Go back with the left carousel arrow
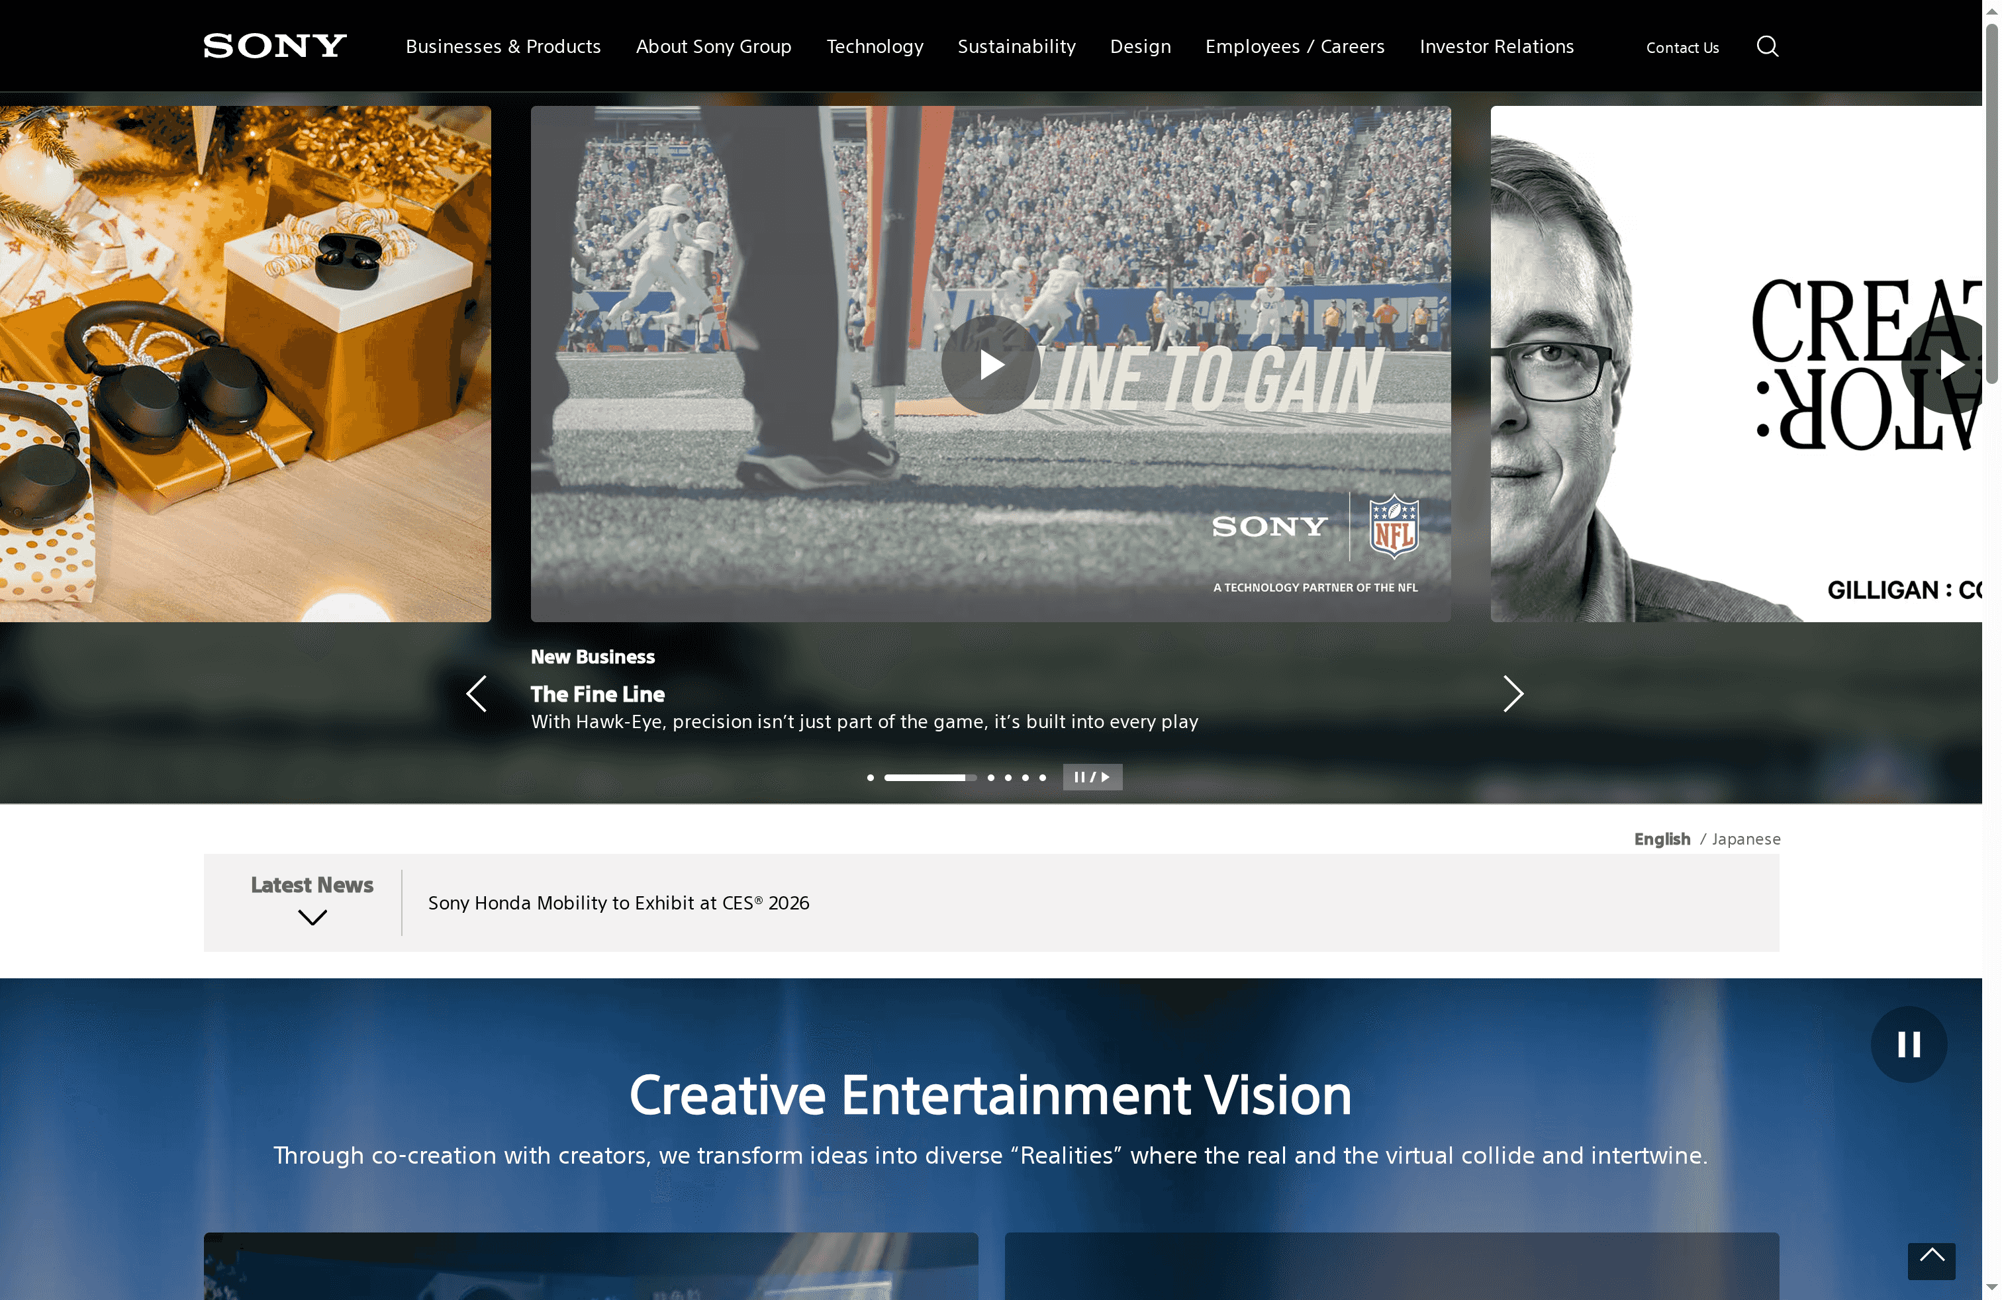2002x1300 pixels. [x=476, y=694]
